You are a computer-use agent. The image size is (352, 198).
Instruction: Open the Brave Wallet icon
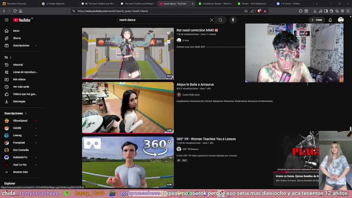[331, 11]
